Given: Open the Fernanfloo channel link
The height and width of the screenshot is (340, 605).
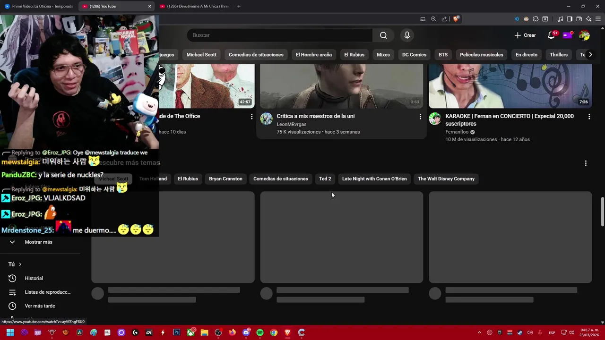Looking at the screenshot, I should (x=457, y=132).
